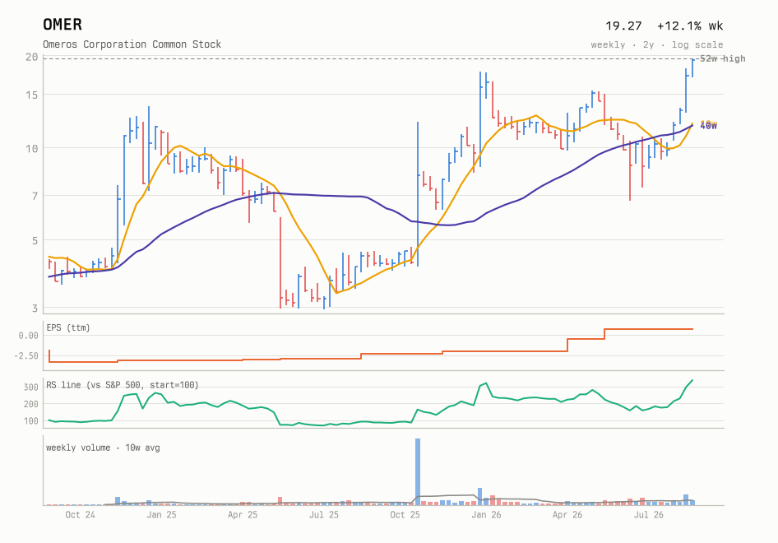This screenshot has height=543, width=778.
Task: Click the EPS (ttm) panel title
Action: click(68, 327)
